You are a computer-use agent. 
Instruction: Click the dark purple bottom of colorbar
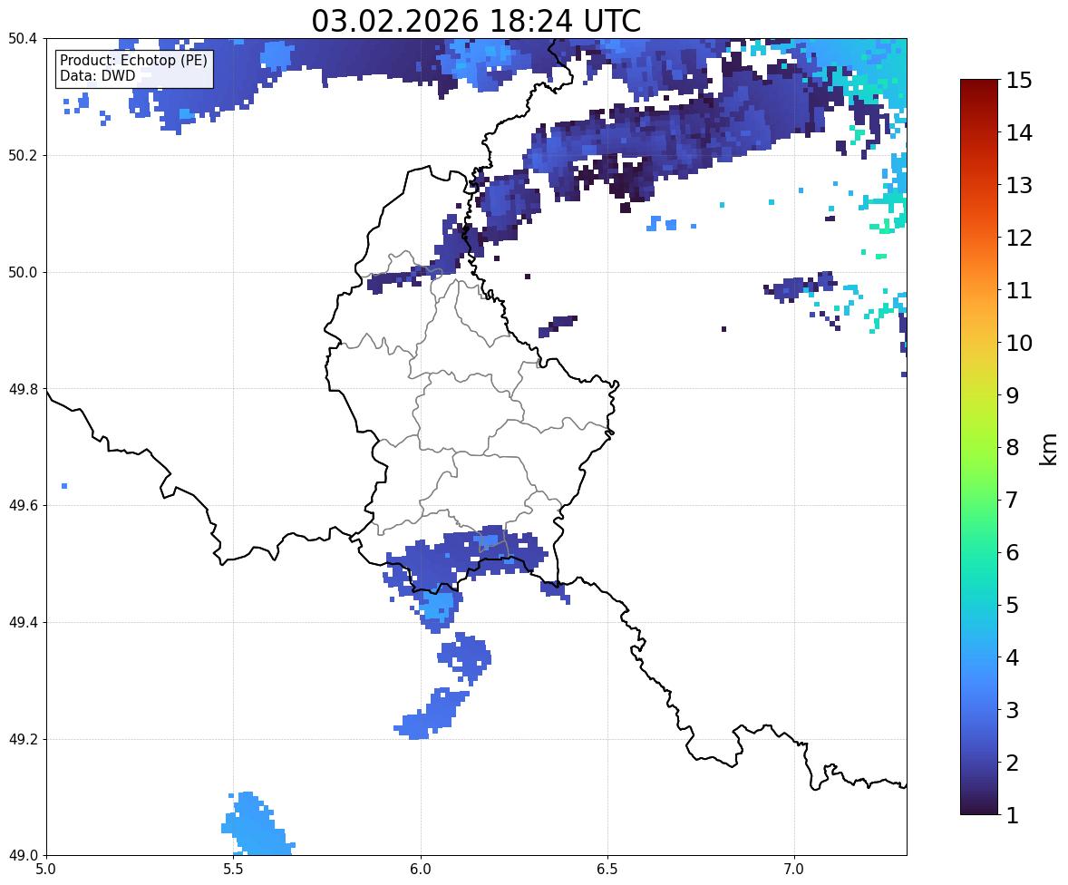(x=979, y=804)
